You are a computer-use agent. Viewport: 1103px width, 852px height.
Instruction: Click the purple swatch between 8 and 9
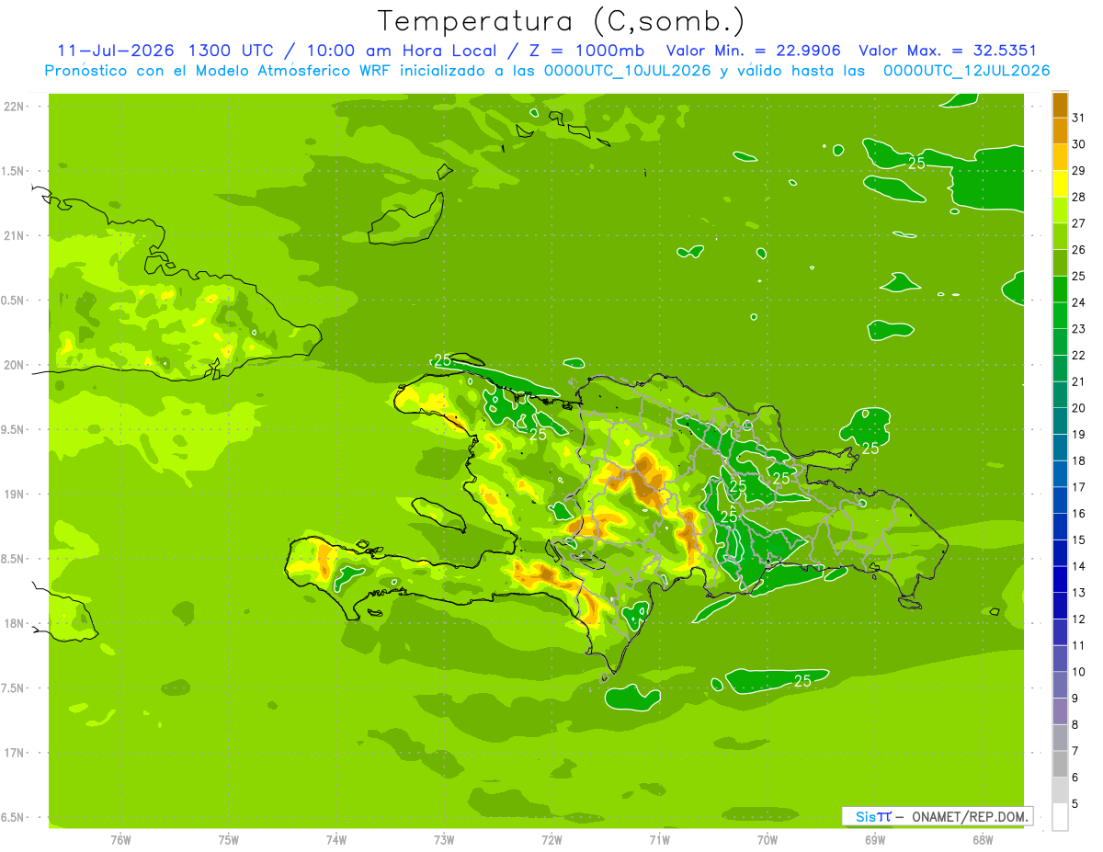coord(1060,711)
